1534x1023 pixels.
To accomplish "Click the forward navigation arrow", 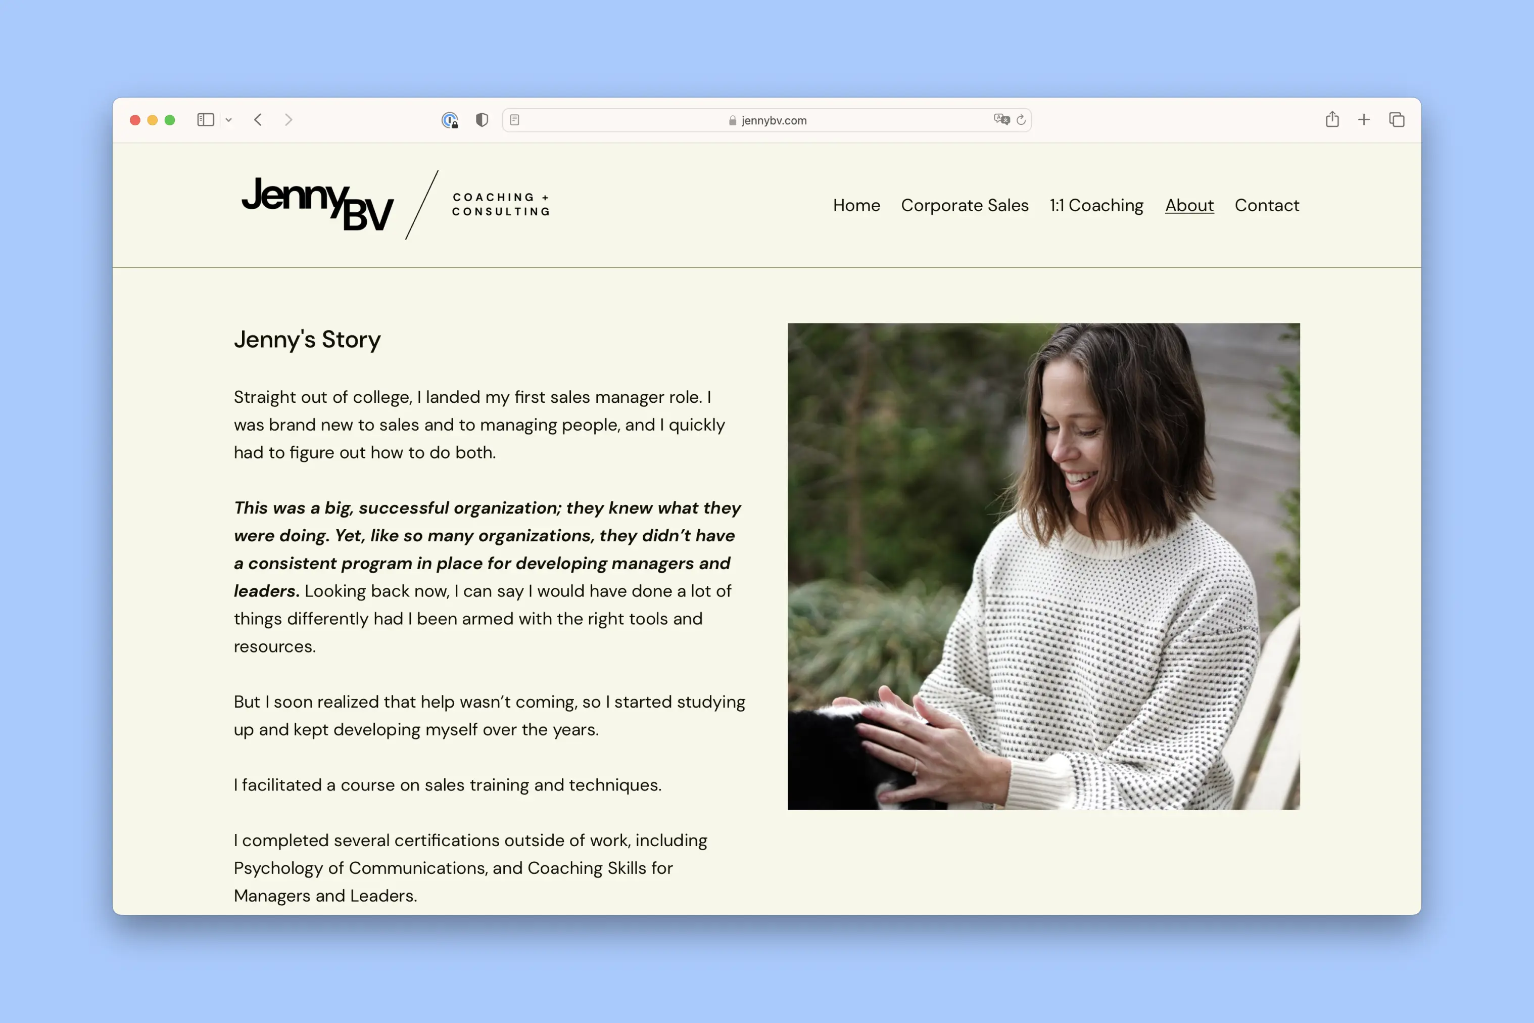I will (289, 120).
